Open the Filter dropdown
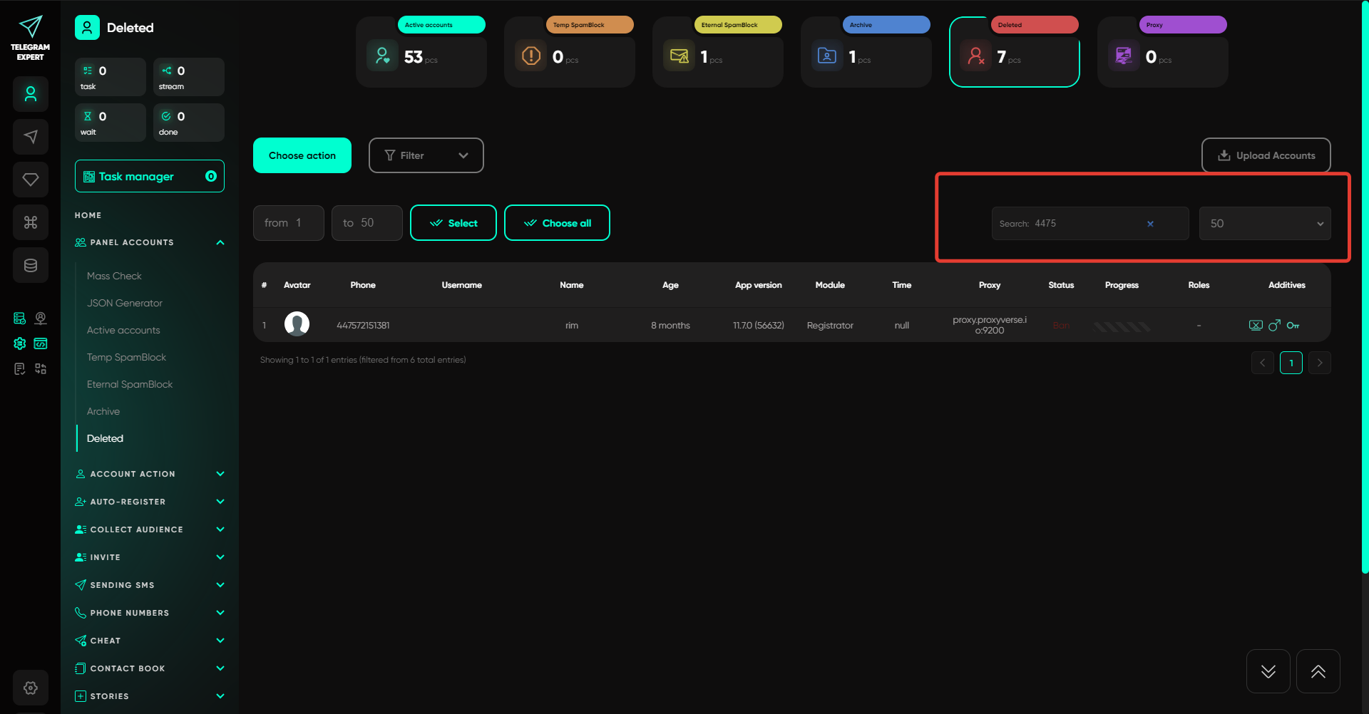Screen dimensions: 1369x714 pos(426,155)
